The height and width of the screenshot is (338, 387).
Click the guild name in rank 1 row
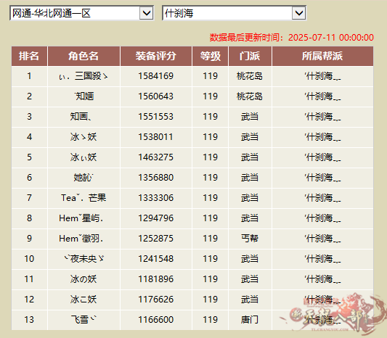(x=322, y=76)
